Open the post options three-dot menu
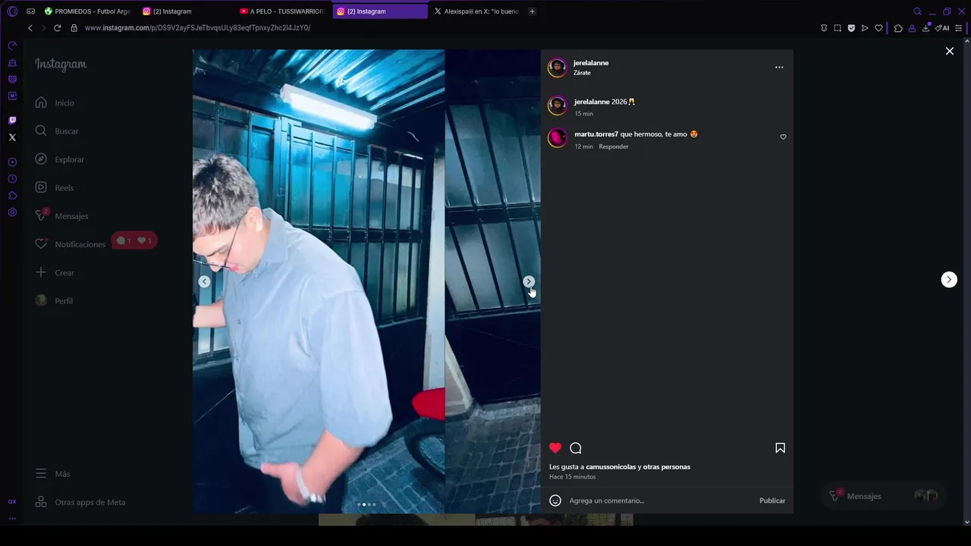Image resolution: width=971 pixels, height=546 pixels. click(779, 67)
